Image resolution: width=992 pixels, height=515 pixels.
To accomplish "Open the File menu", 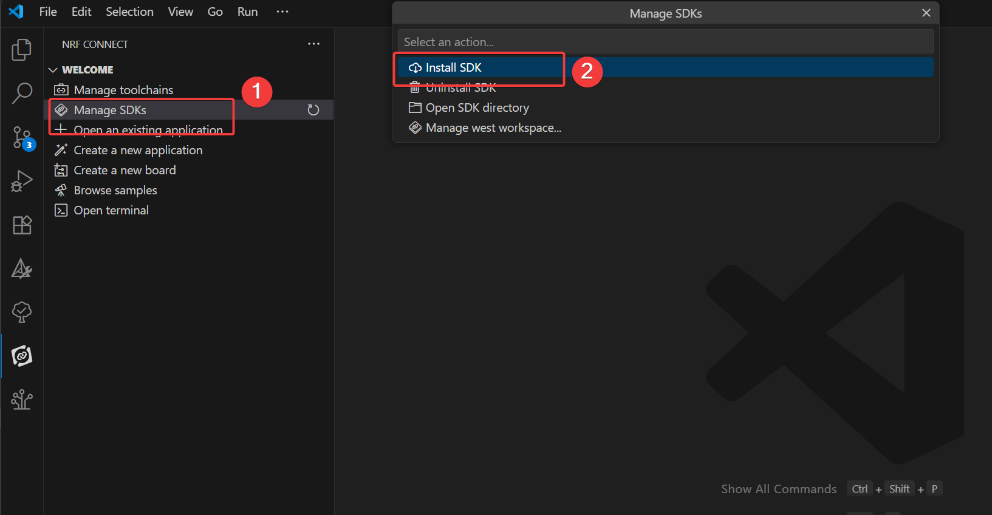I will pos(48,12).
